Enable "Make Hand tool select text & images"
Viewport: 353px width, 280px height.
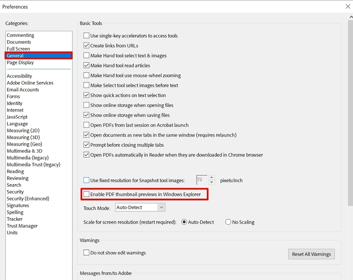(86, 55)
